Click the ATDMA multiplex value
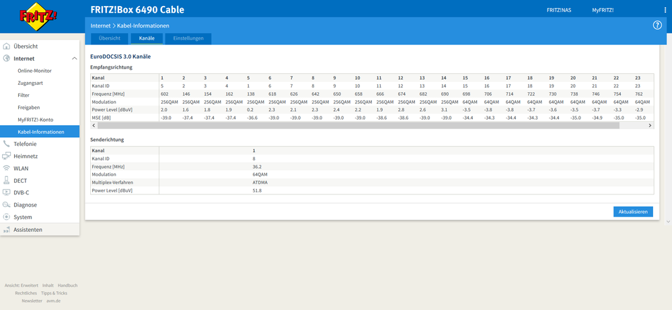The width and height of the screenshot is (672, 310). tap(259, 182)
